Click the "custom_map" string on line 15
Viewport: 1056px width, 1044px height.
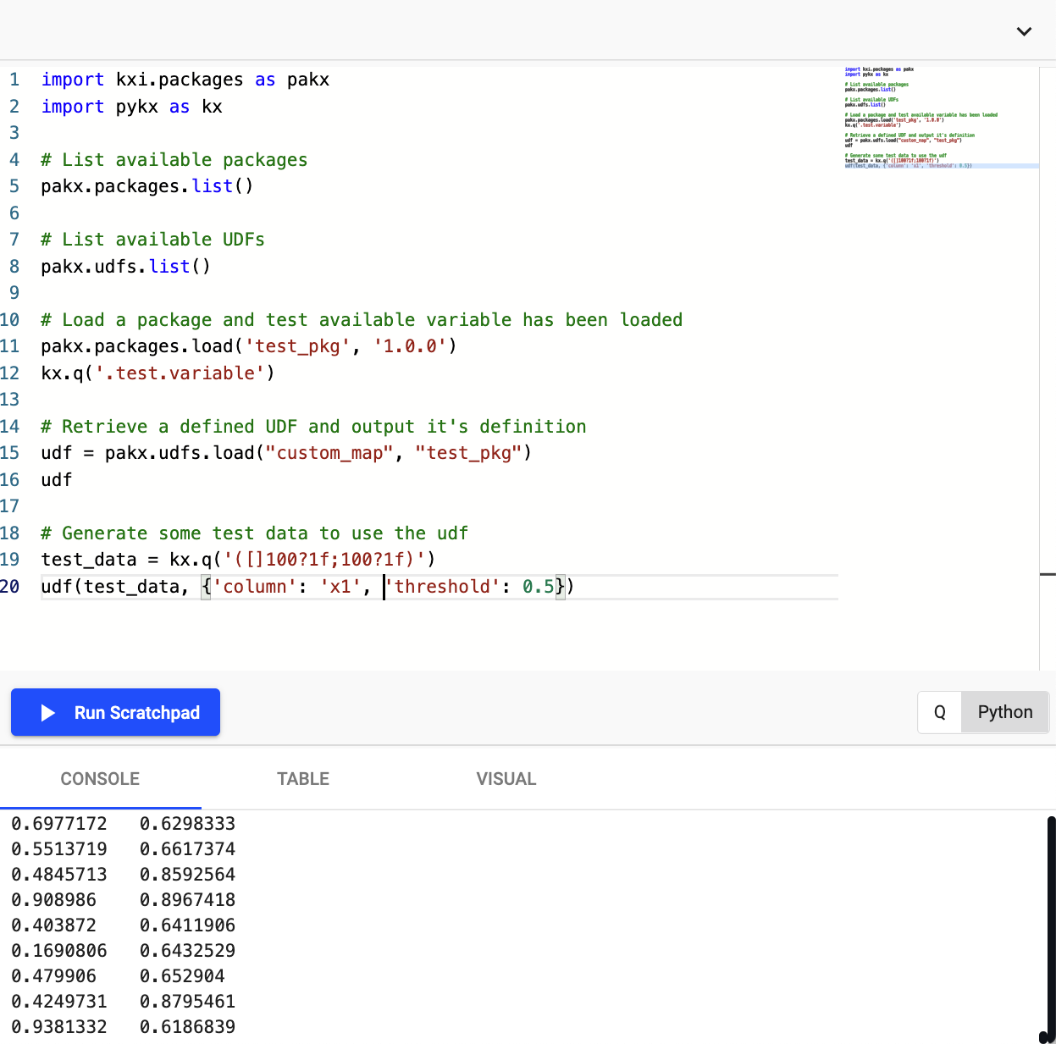pos(329,453)
